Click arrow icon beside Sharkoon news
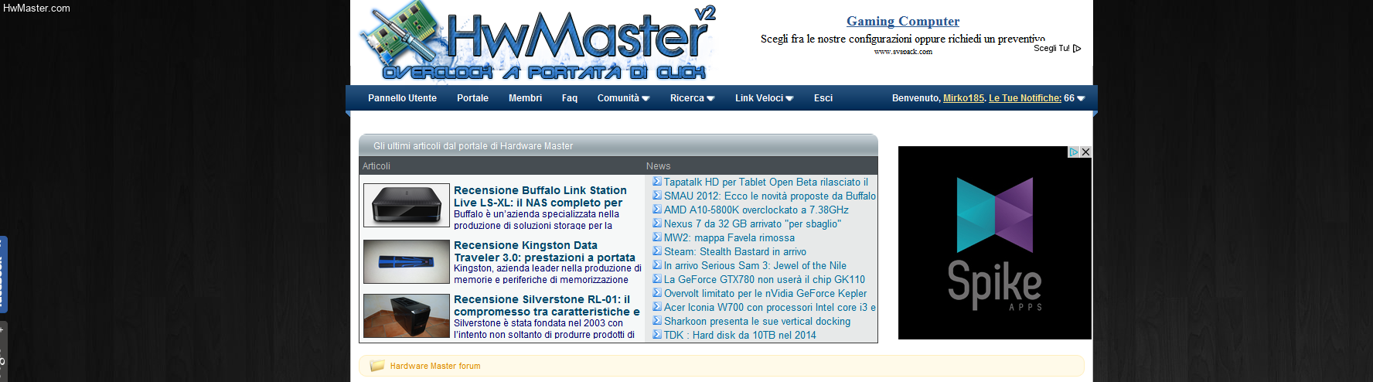This screenshot has height=382, width=1373. pos(657,321)
